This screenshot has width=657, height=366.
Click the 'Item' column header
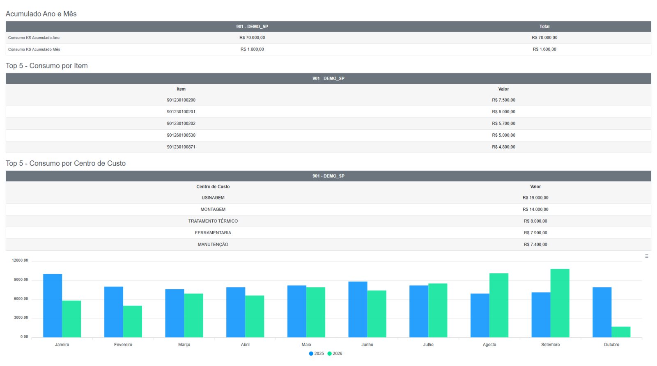[181, 89]
